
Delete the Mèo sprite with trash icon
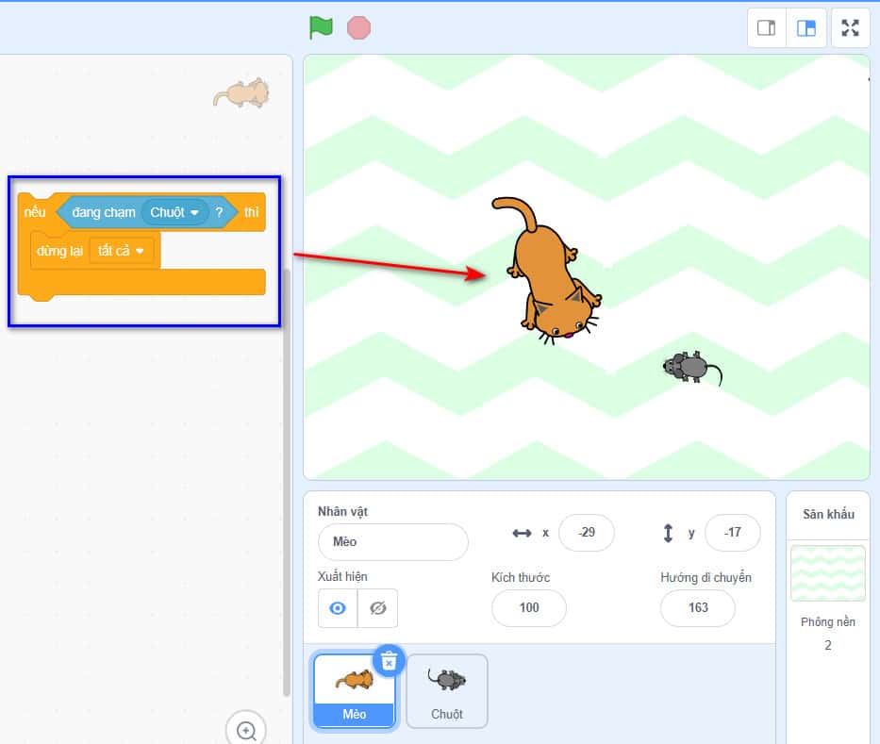pos(389,660)
